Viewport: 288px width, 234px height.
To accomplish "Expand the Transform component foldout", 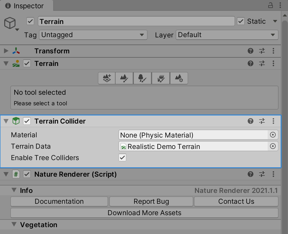I will point(6,51).
